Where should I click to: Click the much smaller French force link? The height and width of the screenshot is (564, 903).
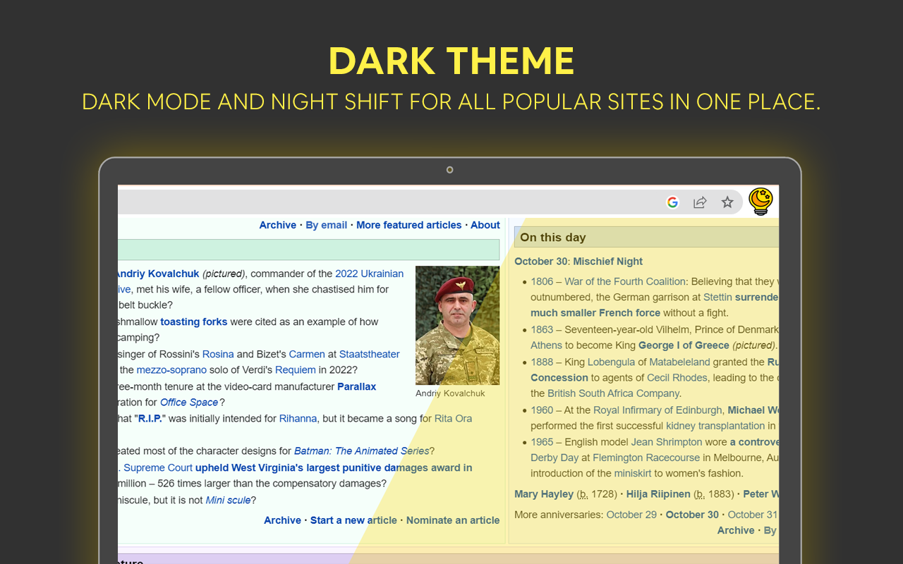(595, 313)
